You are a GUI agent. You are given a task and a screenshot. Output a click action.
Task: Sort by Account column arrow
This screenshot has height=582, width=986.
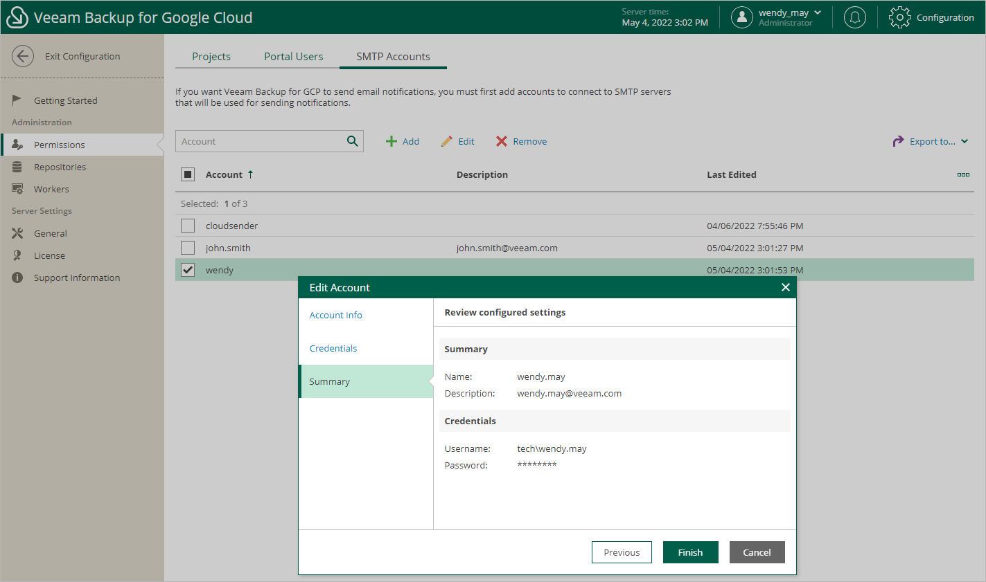coord(250,174)
